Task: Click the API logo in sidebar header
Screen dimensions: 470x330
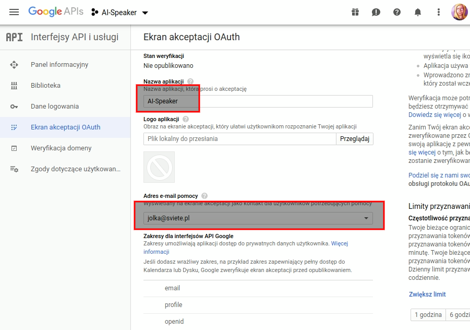Action: [15, 37]
